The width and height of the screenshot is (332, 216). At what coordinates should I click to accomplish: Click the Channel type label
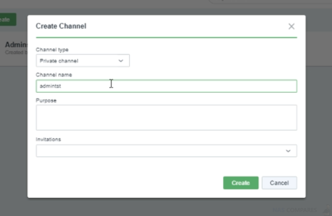point(52,50)
